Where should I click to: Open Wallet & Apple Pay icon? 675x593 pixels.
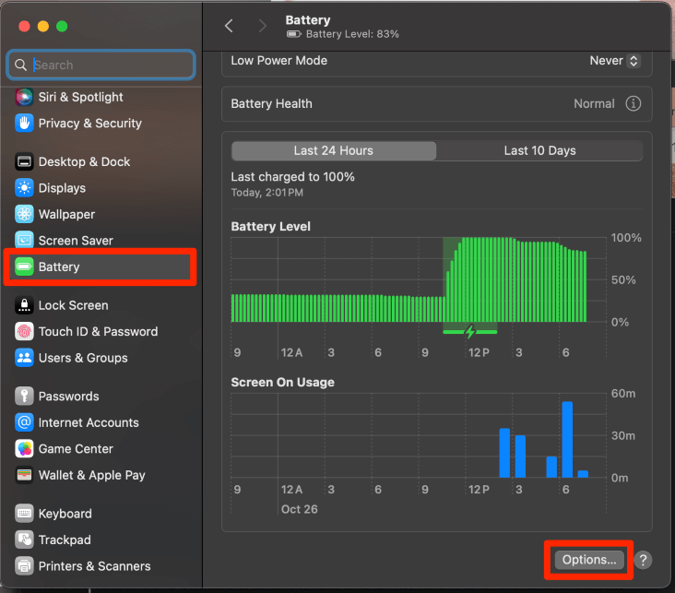(x=24, y=475)
